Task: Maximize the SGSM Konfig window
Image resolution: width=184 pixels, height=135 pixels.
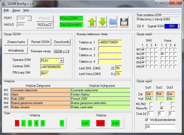Action: 166,2
